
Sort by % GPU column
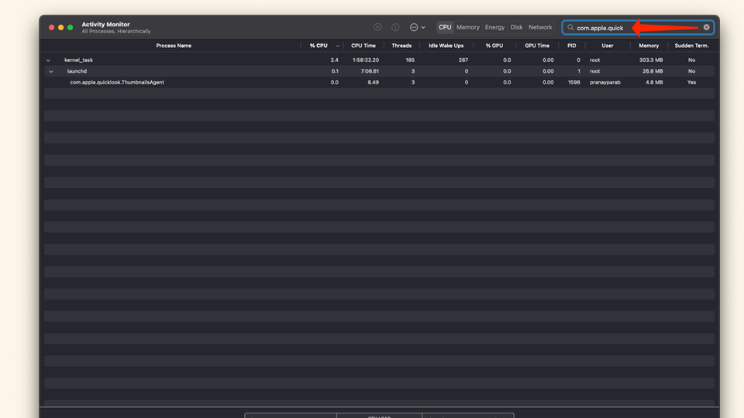[494, 46]
